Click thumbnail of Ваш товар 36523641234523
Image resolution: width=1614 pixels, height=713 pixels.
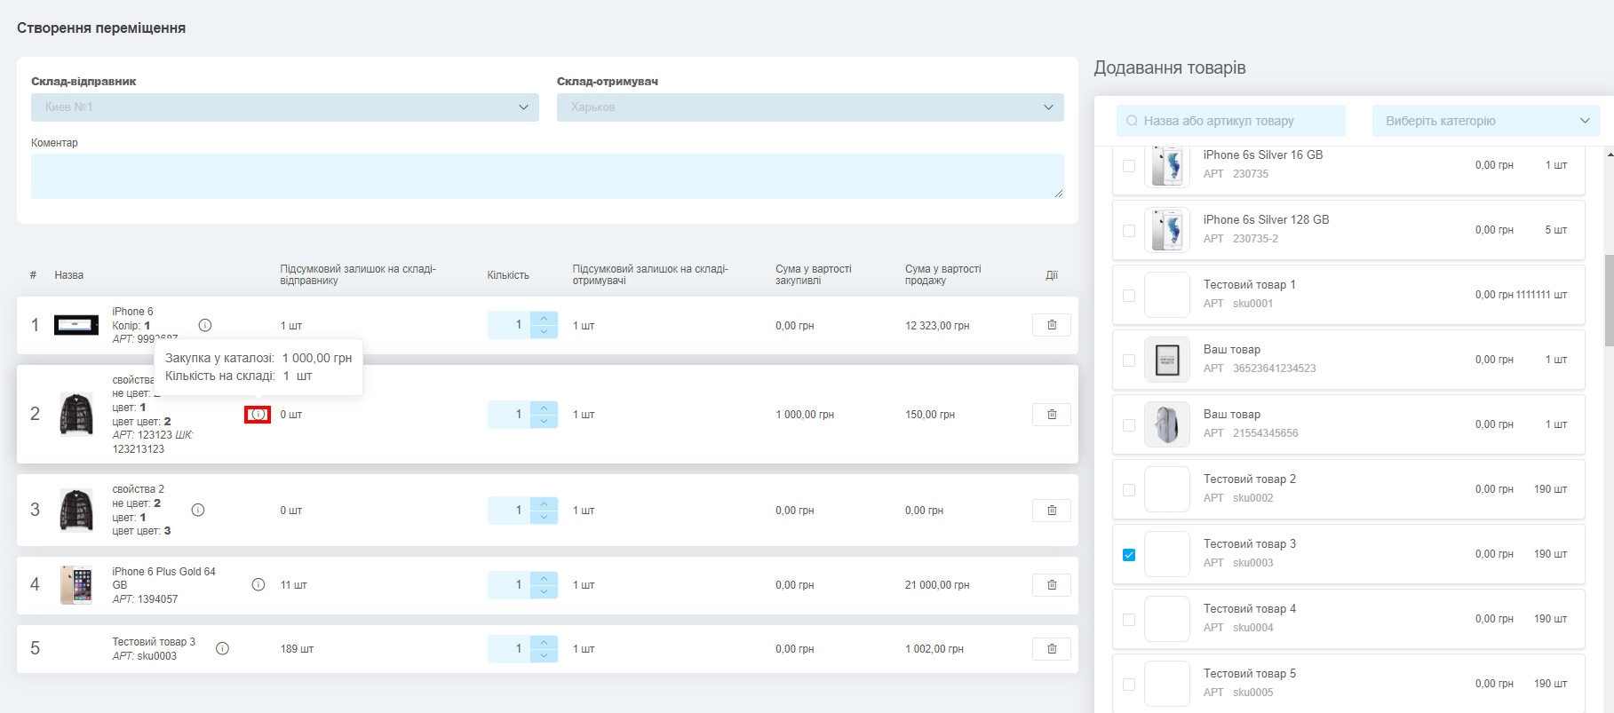click(1167, 360)
